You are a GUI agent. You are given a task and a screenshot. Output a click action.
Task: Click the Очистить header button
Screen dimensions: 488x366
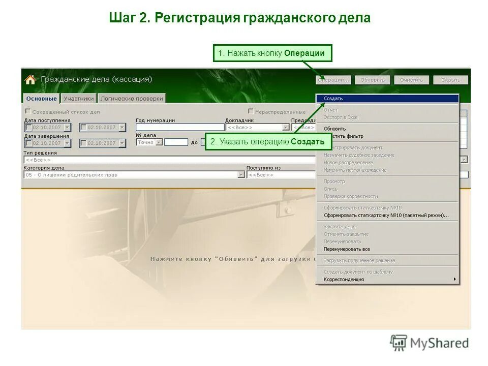coord(411,80)
